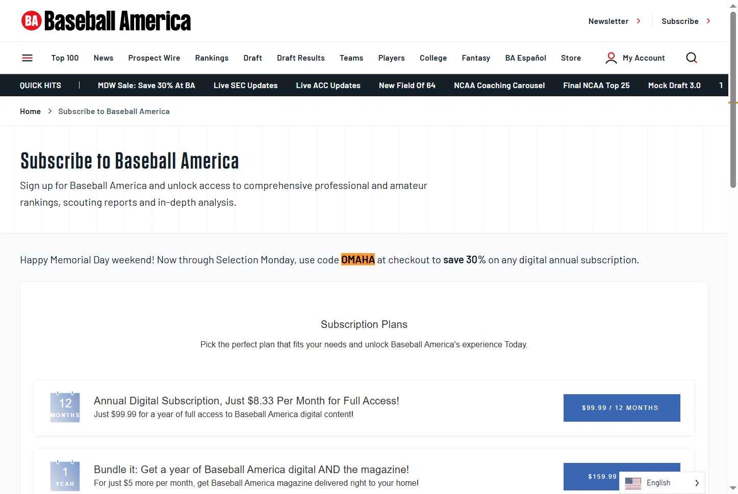Screen dimensions: 738x494
Task: Open Mock Draft 3.0 quick hit
Action: [674, 86]
